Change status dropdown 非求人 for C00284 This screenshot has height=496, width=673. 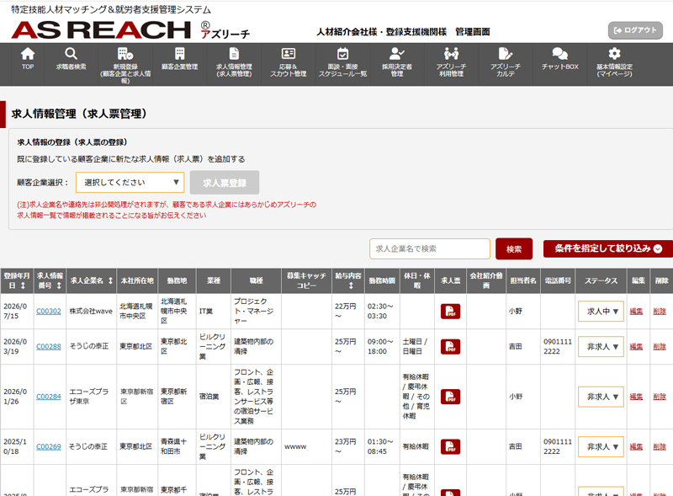click(x=601, y=397)
